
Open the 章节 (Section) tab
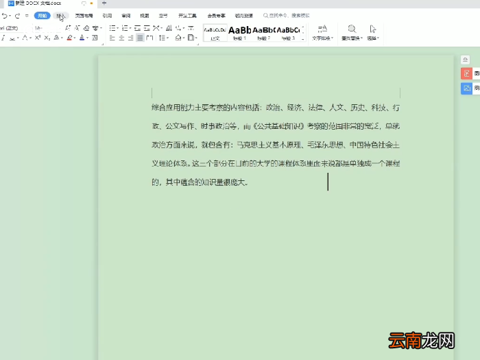(163, 16)
